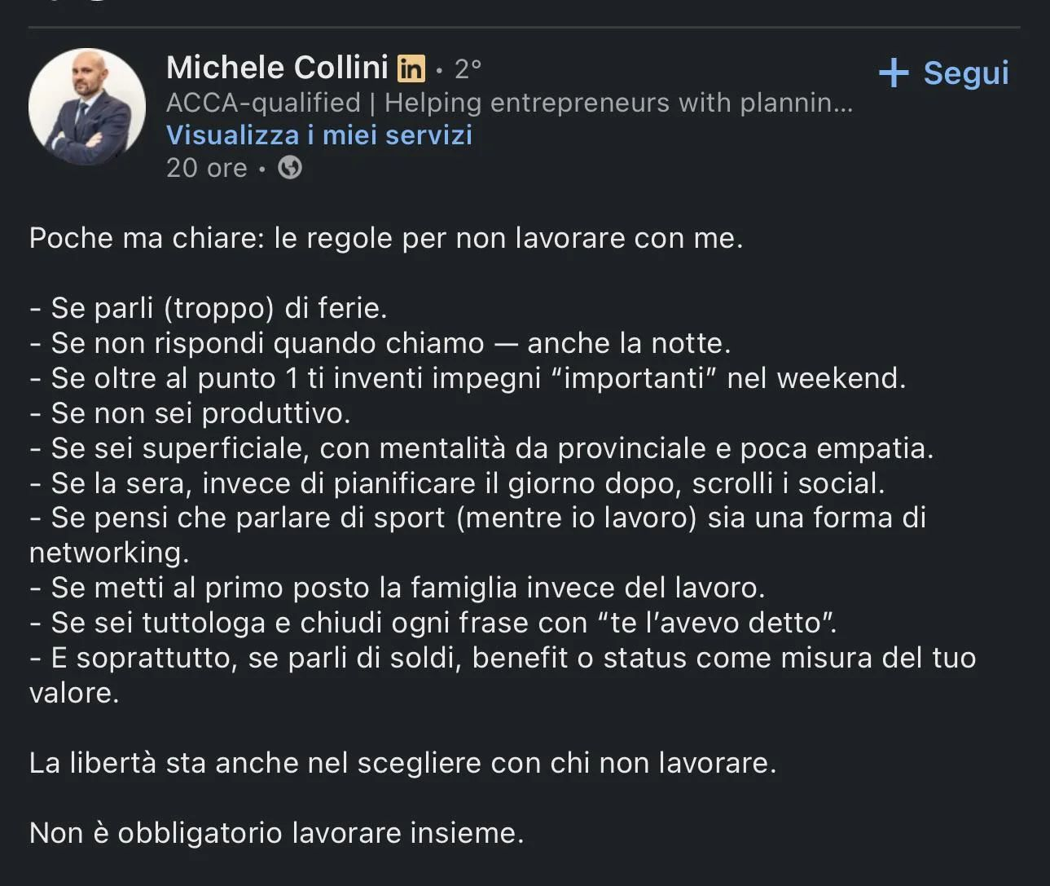Click the plus icon beside Segui

tap(894, 73)
